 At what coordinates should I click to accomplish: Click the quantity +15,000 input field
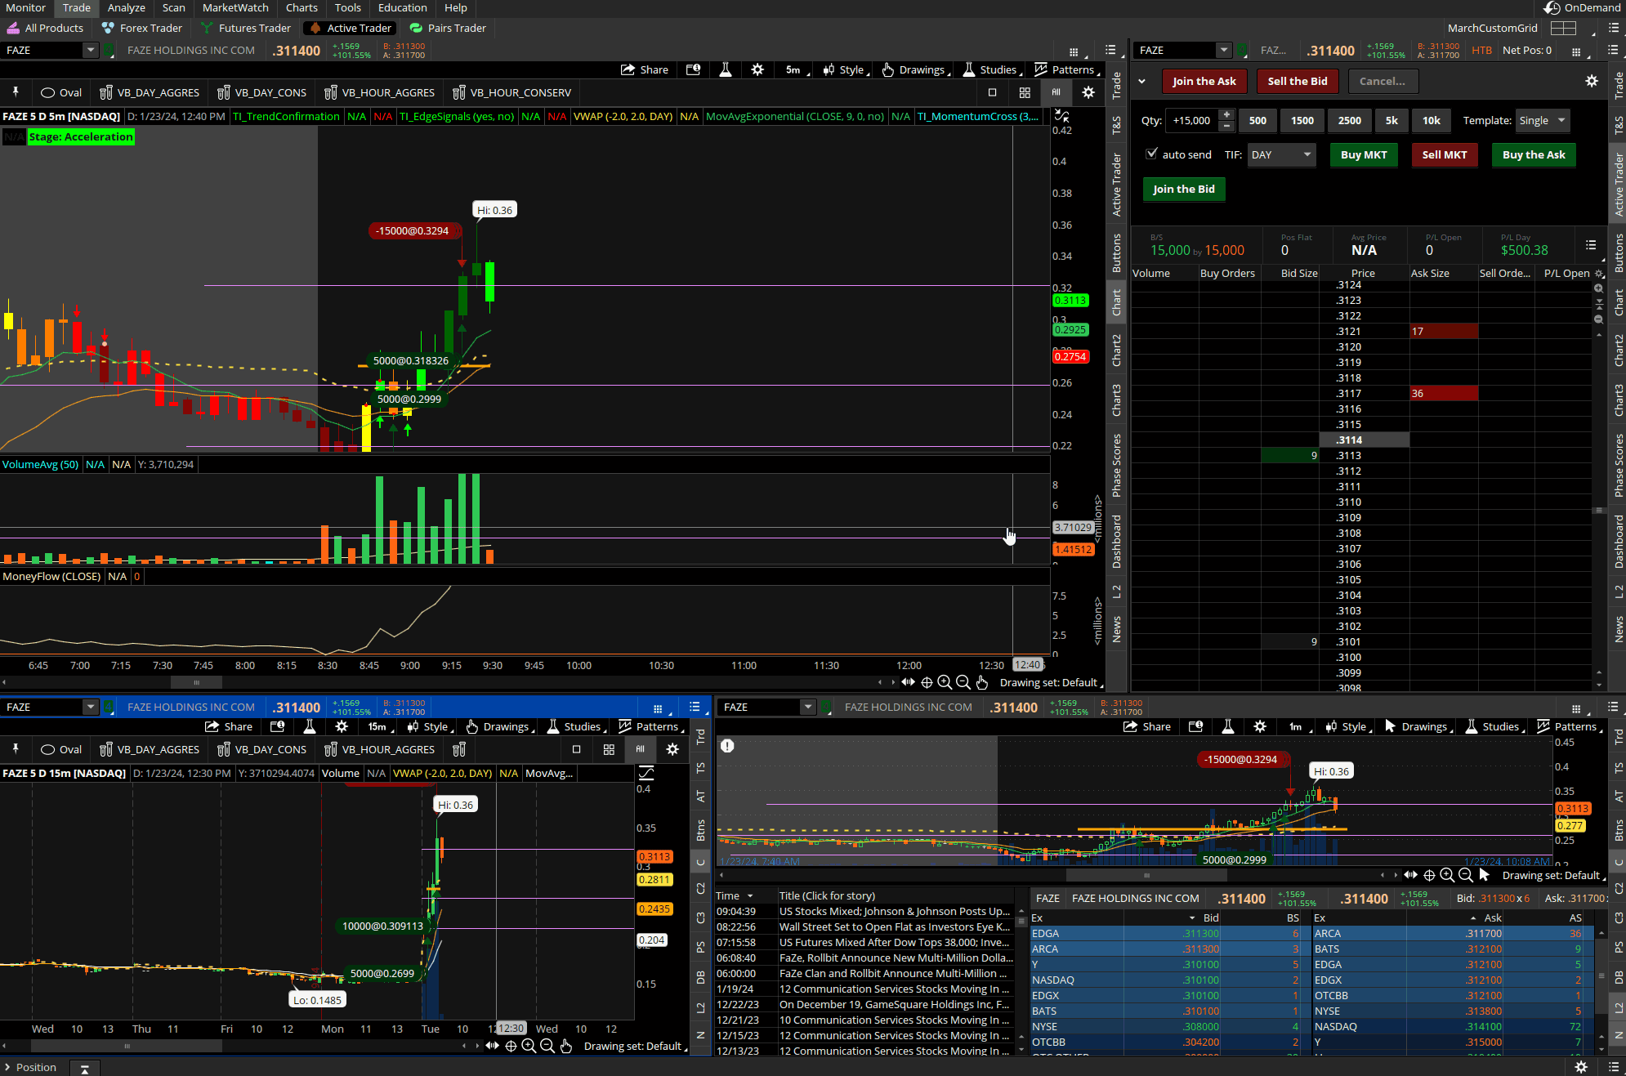point(1191,120)
